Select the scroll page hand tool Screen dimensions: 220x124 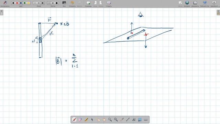pos(104,120)
